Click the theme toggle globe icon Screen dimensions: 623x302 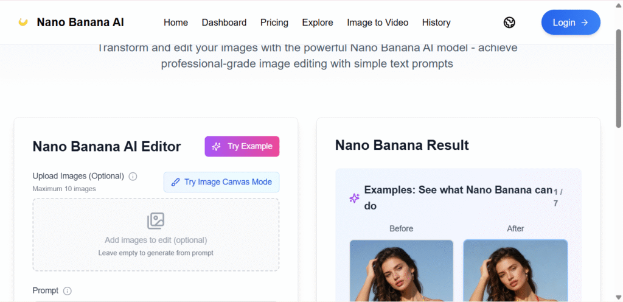click(x=510, y=23)
